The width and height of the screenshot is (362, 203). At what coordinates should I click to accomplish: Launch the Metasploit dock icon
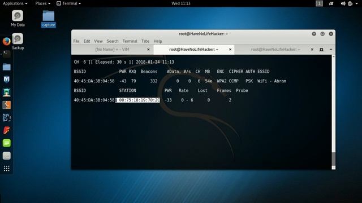coord(6,80)
